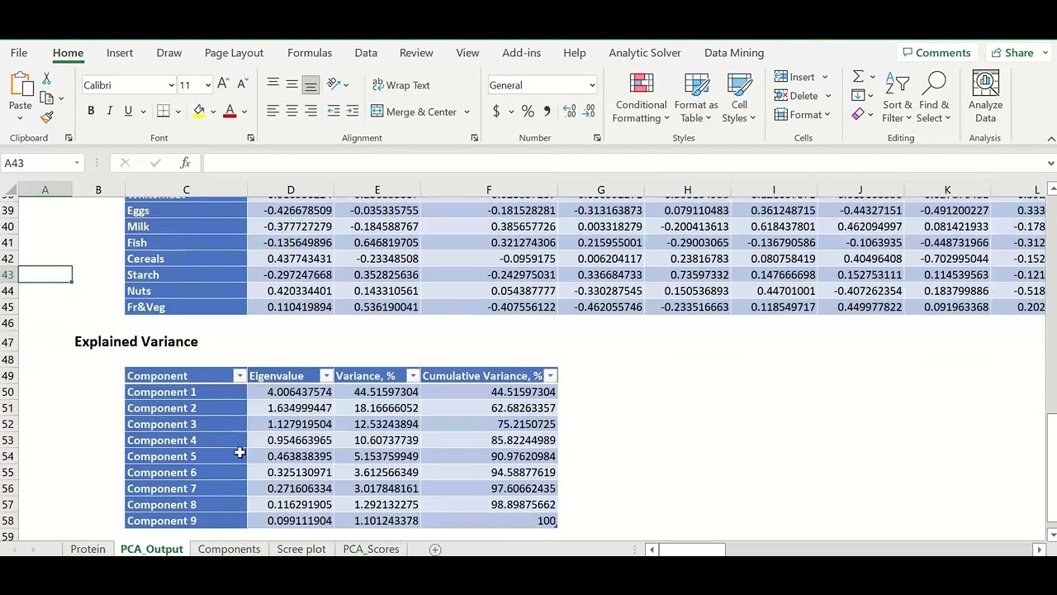Middle align cell contents
1057x595 pixels.
coord(292,84)
